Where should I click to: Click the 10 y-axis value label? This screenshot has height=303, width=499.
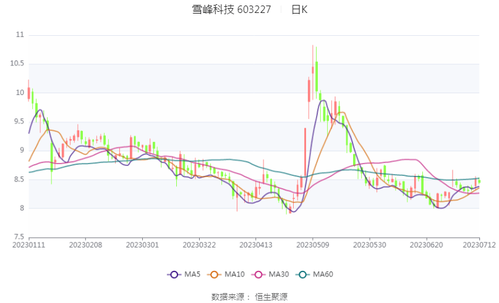point(20,93)
